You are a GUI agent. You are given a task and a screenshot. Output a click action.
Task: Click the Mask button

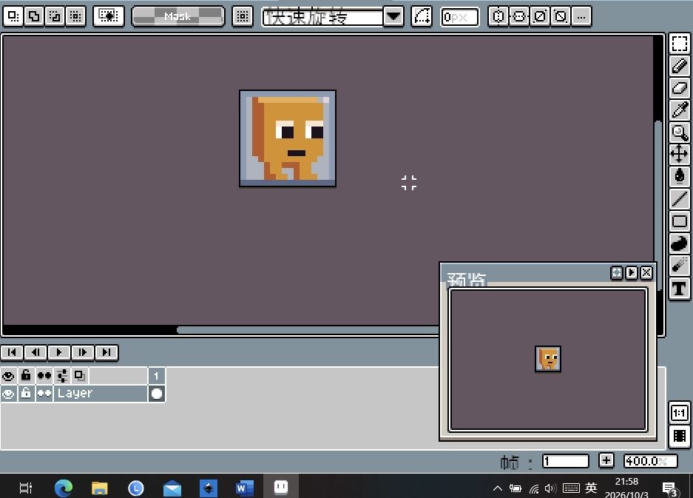[x=178, y=16]
